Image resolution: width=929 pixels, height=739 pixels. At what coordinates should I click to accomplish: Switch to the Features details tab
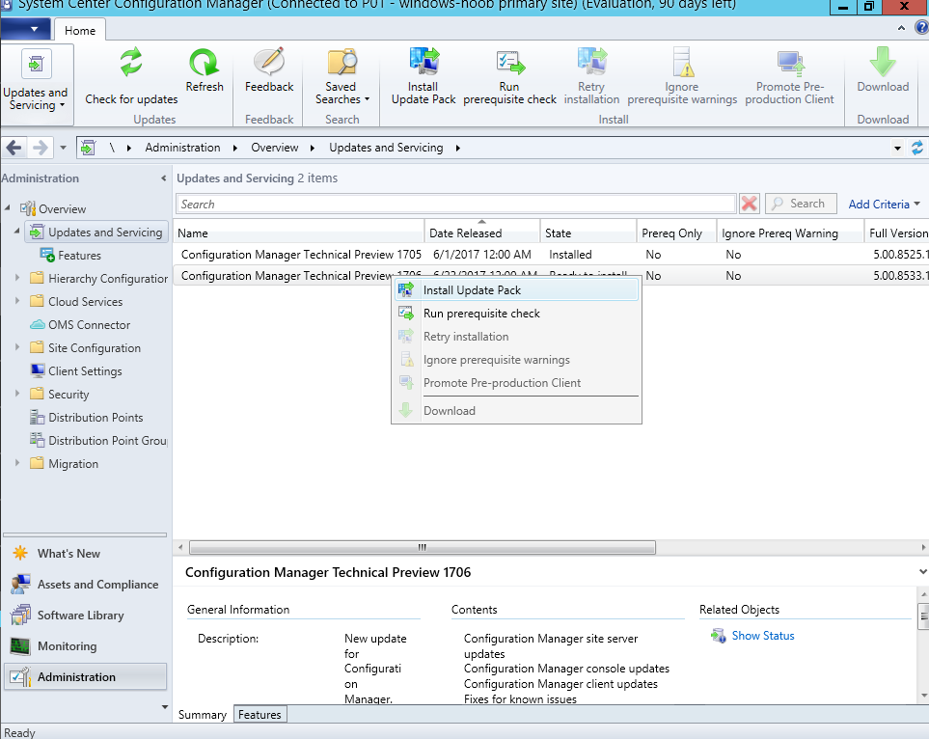coord(260,715)
